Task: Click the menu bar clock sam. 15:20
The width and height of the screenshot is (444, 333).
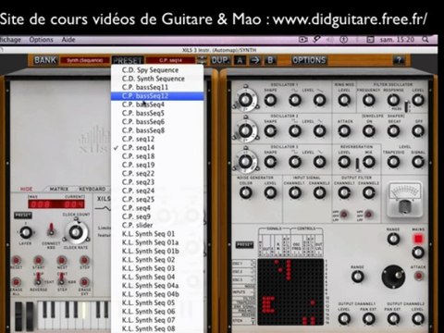Action: (397, 40)
